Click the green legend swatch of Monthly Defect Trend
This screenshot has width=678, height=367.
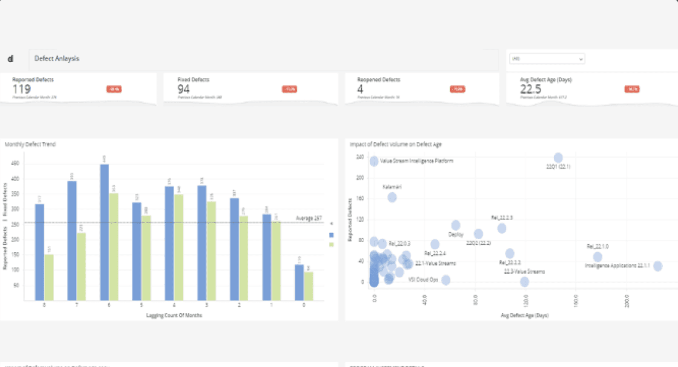331,245
